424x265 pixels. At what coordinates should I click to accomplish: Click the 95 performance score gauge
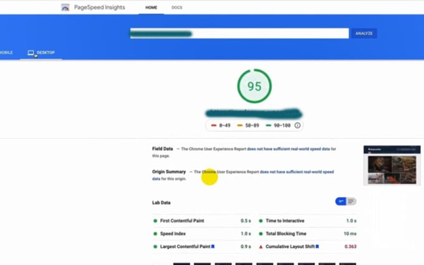(x=254, y=86)
